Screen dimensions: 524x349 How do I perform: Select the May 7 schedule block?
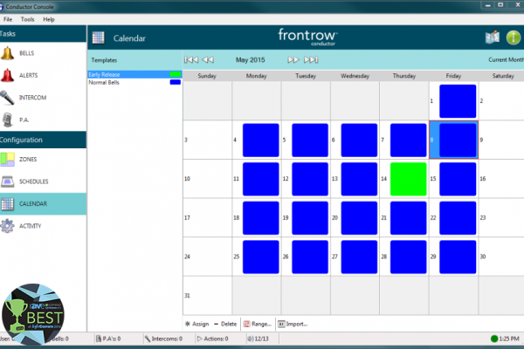[409, 140]
